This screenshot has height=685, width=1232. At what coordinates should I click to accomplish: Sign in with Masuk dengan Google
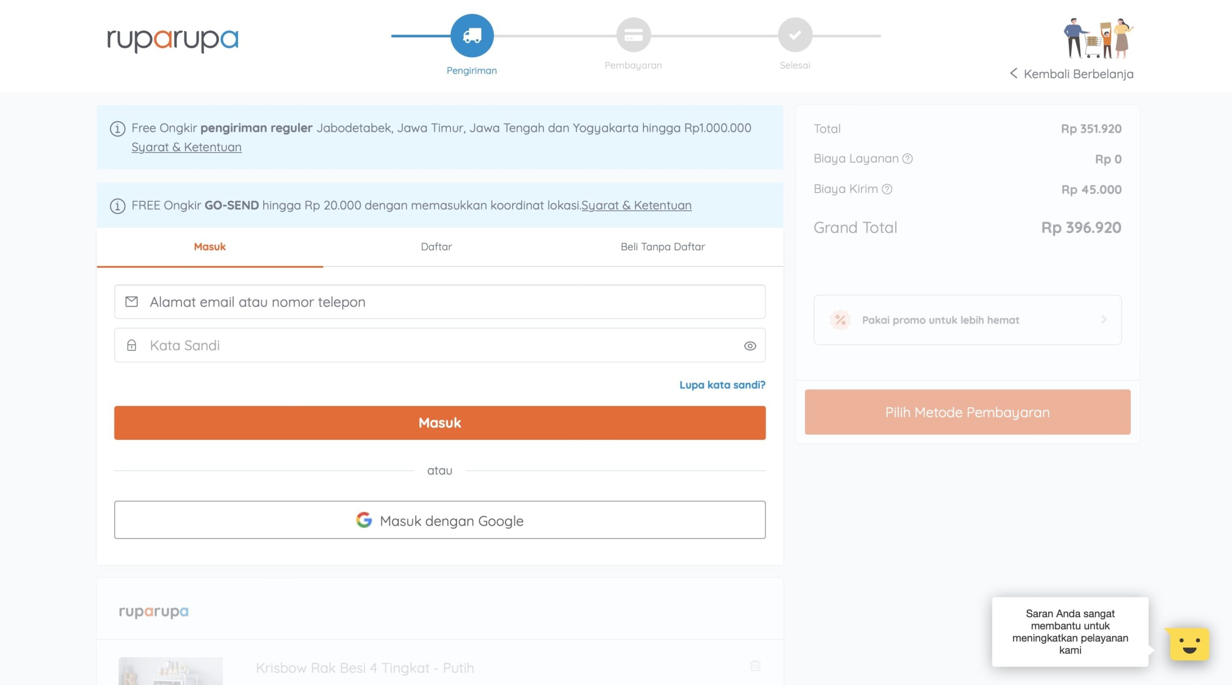(x=439, y=520)
